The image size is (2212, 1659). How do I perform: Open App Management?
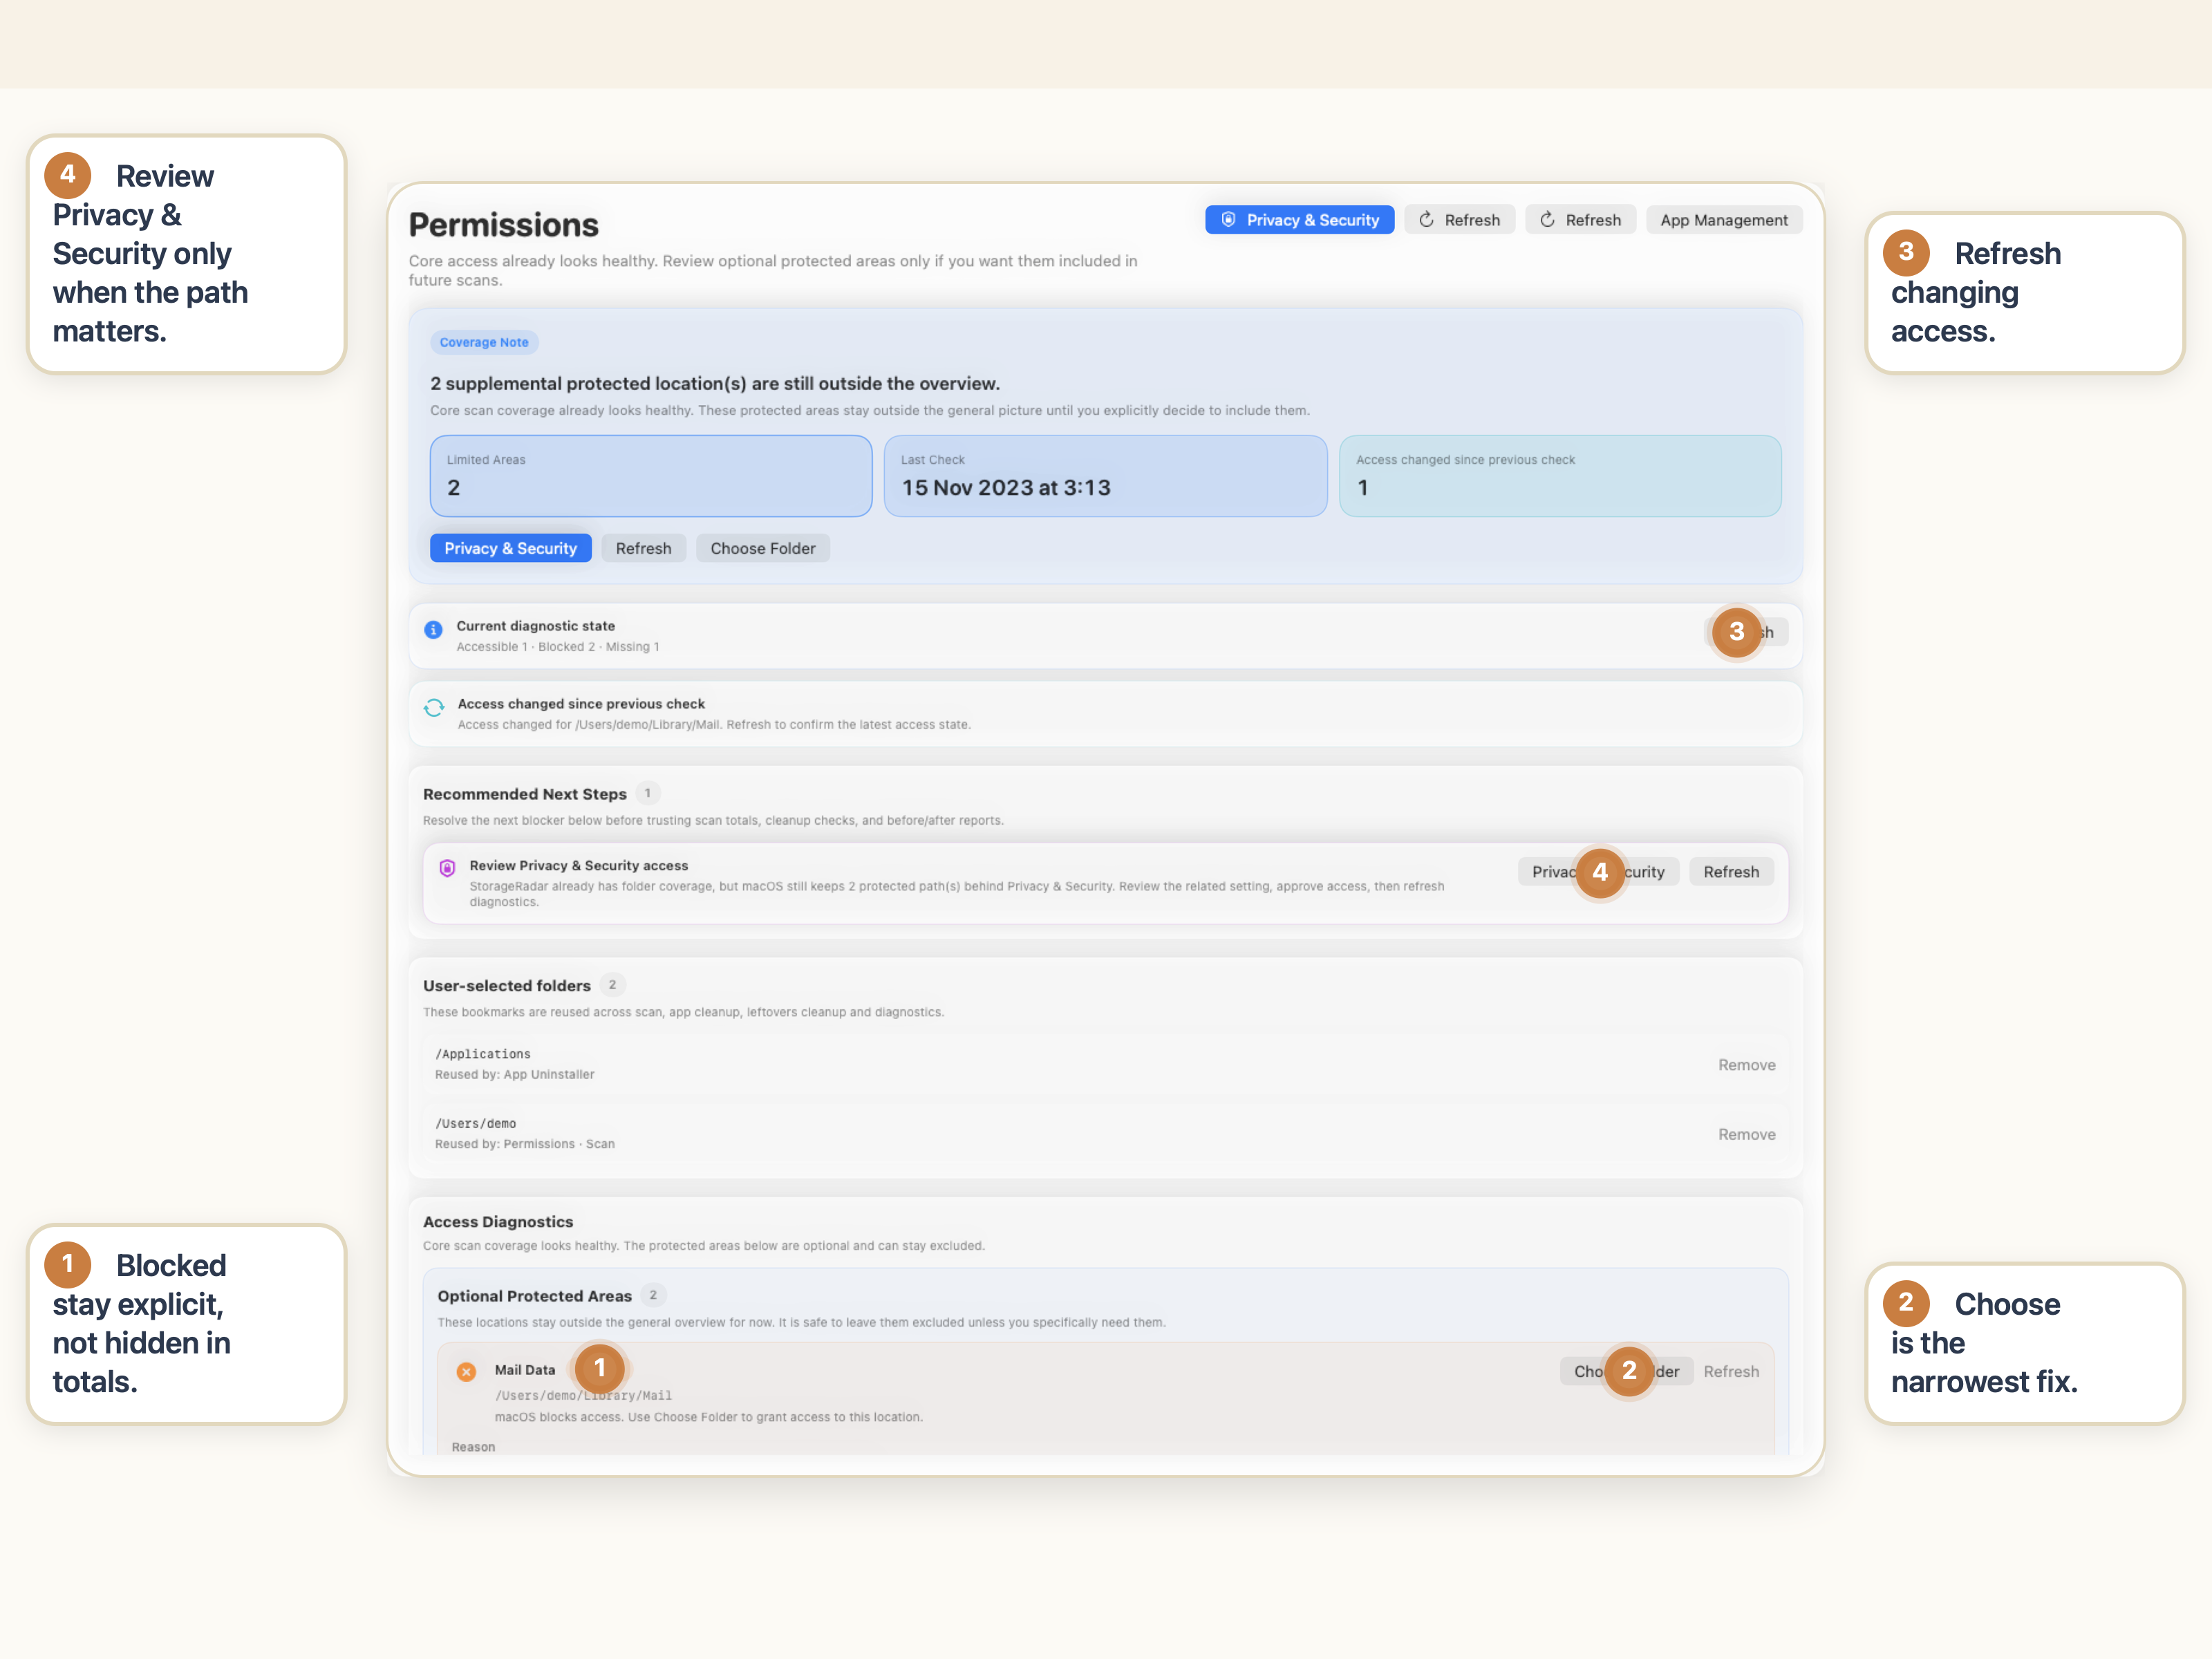pos(1724,219)
